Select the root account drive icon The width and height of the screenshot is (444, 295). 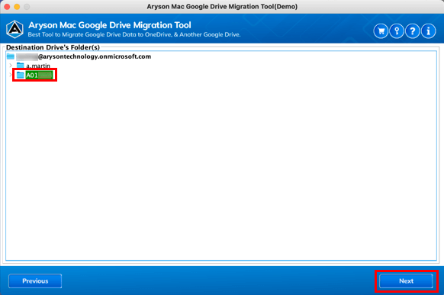11,56
